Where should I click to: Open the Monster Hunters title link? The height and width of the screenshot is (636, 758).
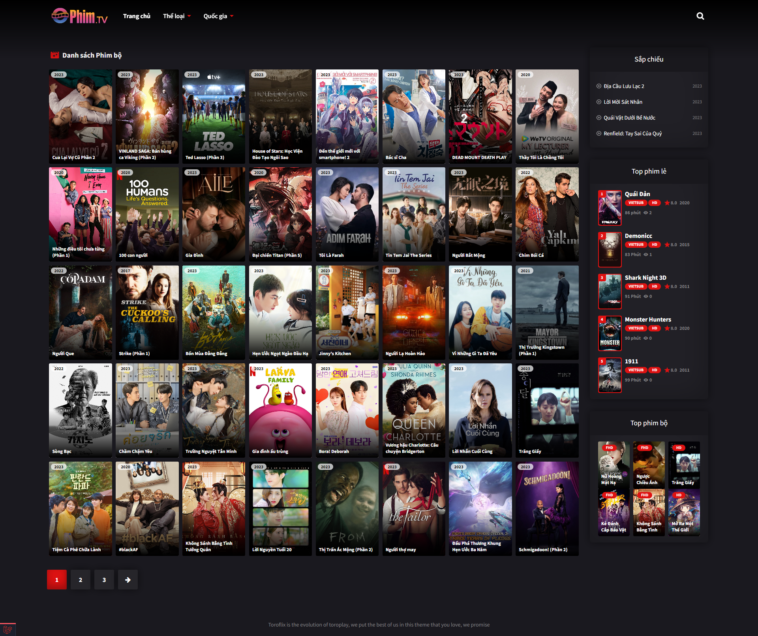click(647, 320)
